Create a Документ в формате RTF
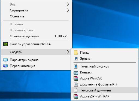The width and height of the screenshot is (139, 101). [x=105, y=84]
